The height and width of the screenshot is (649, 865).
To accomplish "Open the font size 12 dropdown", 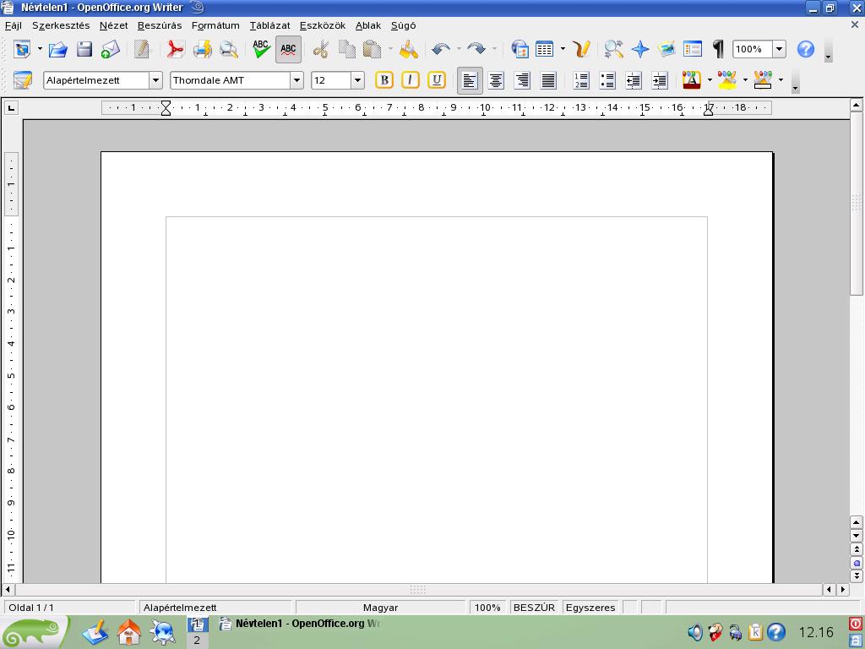I will tap(357, 80).
